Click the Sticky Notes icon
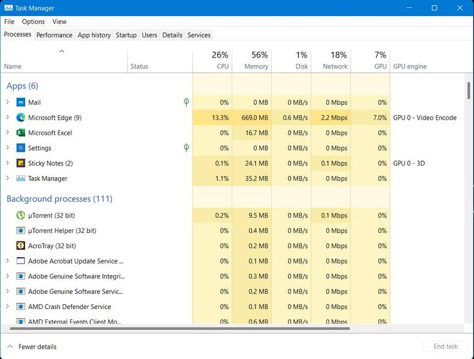The width and height of the screenshot is (474, 359). 21,163
